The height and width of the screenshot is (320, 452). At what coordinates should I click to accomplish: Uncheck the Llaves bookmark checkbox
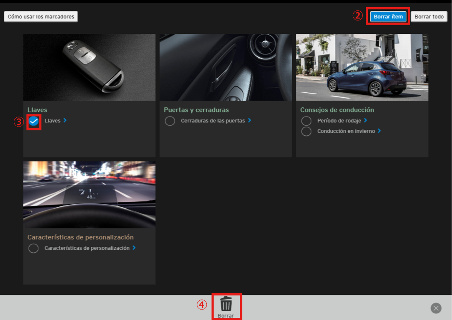[33, 121]
